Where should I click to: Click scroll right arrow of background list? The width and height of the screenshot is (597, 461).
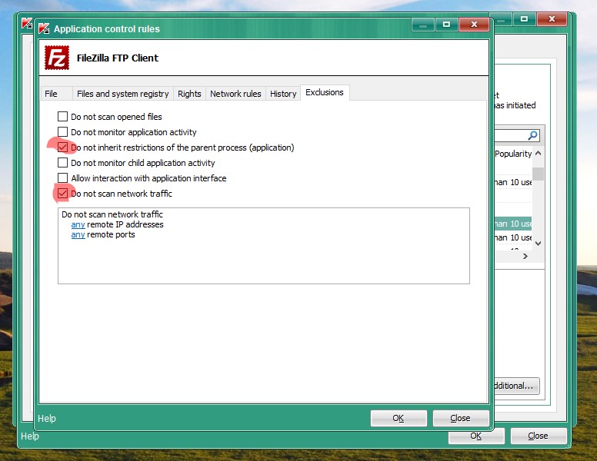[525, 257]
